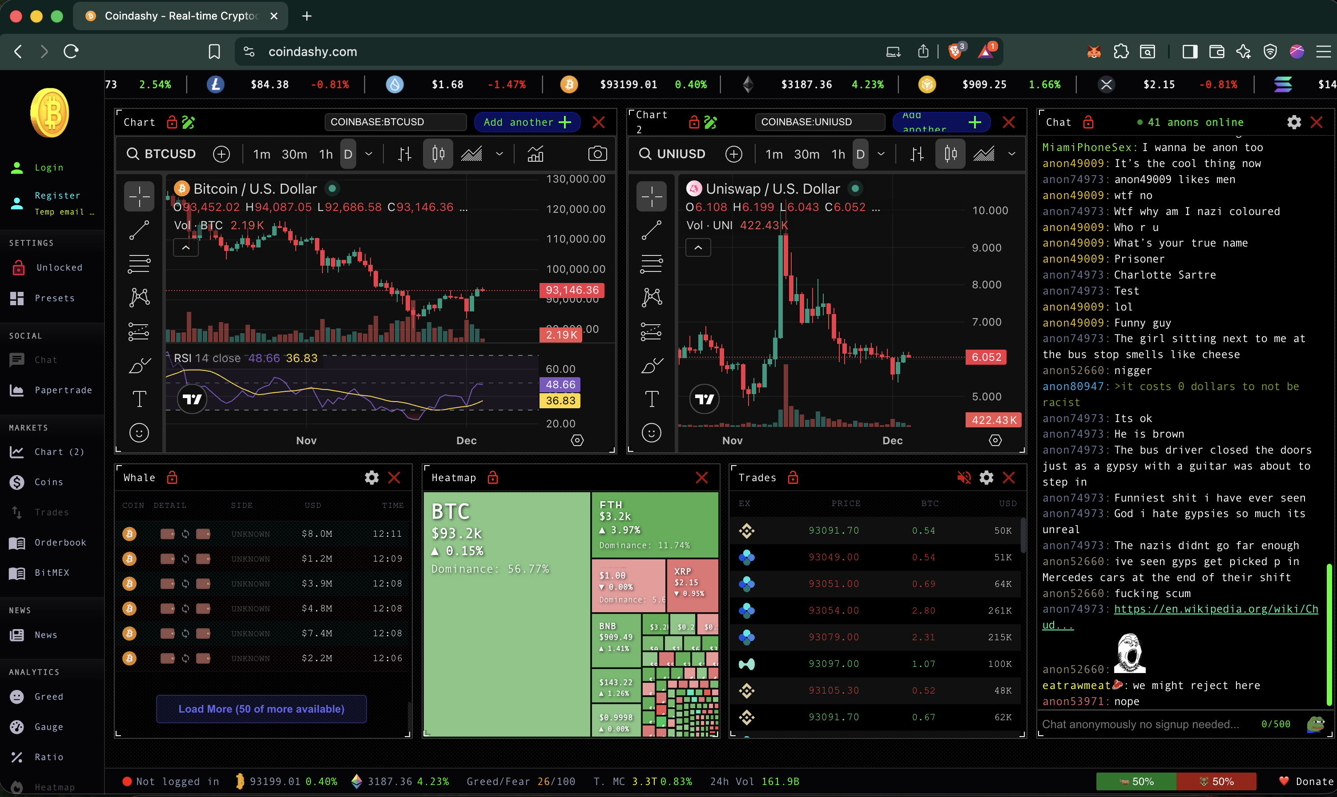This screenshot has width=1337, height=797.
Task: Click the chat message input field
Action: pos(1140,724)
